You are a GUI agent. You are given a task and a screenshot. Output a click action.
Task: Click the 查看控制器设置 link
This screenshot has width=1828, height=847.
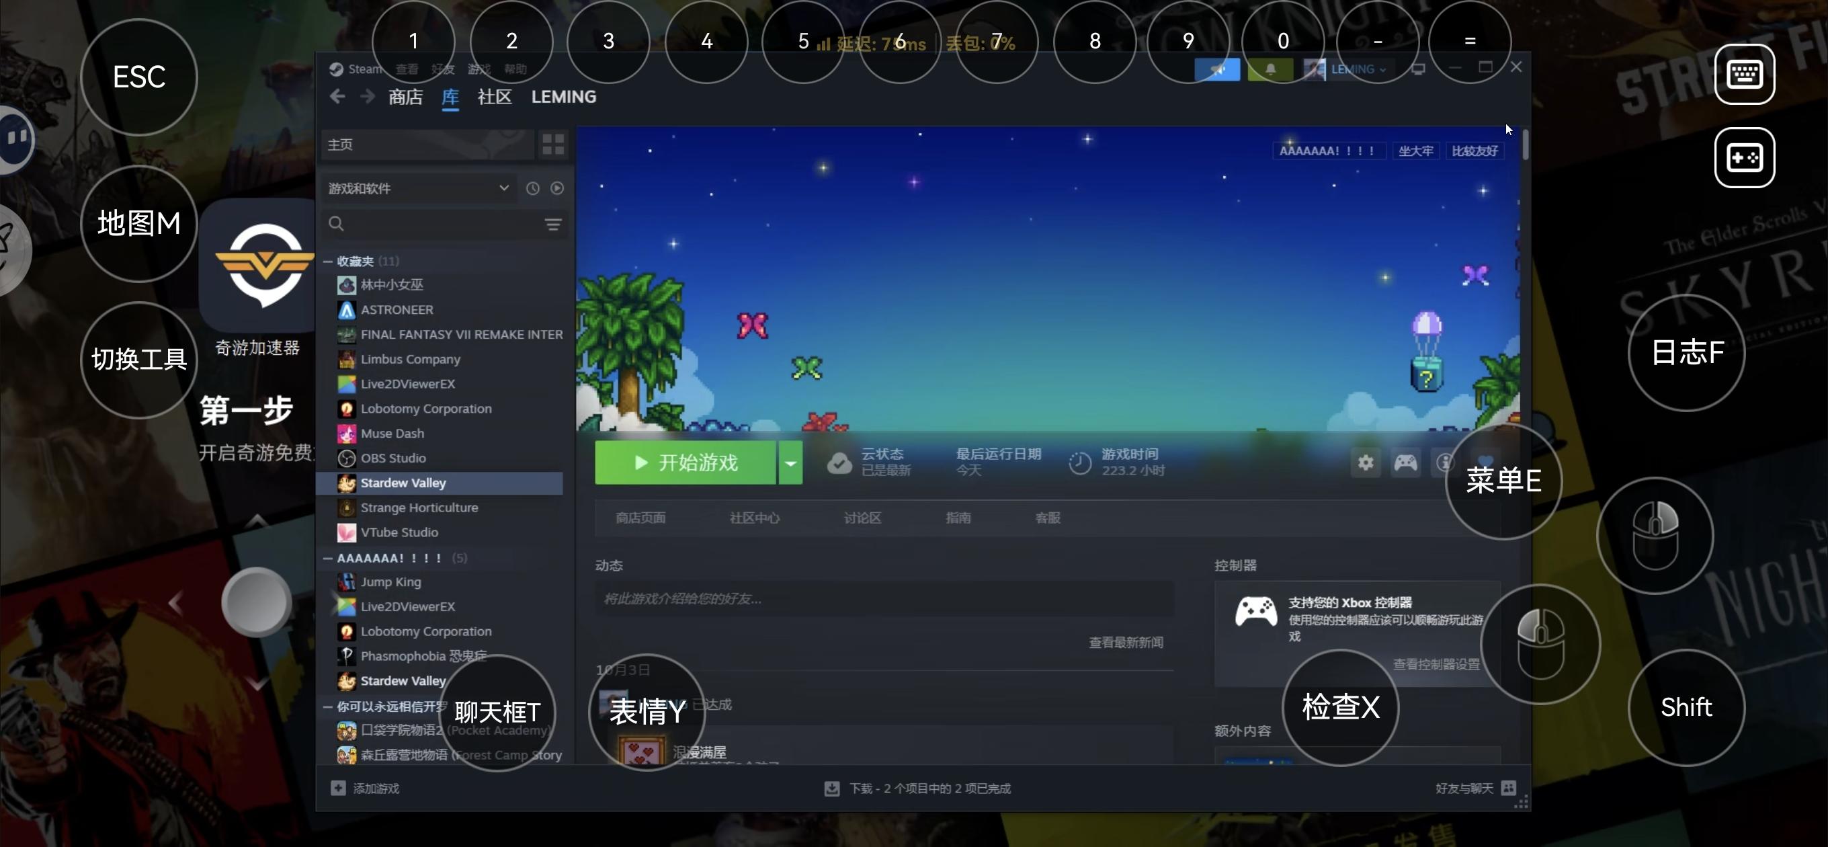1436,665
